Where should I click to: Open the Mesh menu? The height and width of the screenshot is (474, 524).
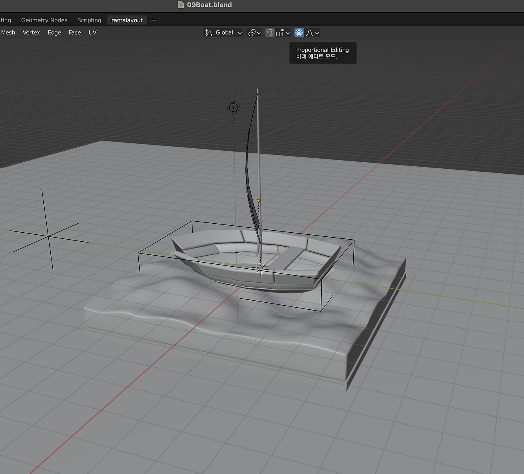(8, 32)
